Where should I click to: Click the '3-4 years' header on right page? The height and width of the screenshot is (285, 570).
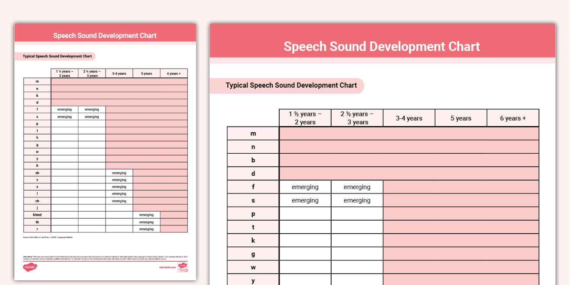click(409, 117)
